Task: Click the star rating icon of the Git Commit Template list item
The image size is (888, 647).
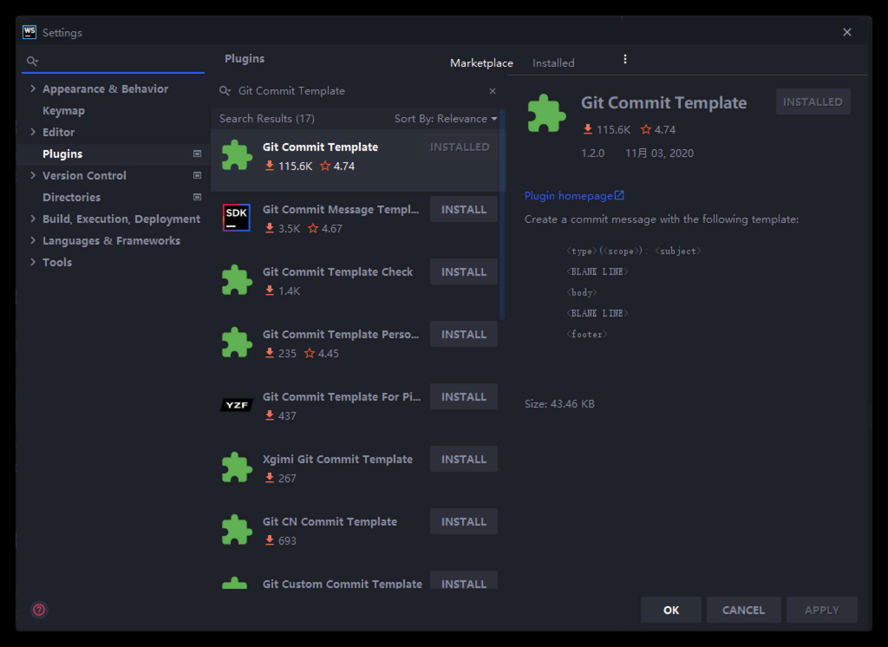Action: (x=325, y=166)
